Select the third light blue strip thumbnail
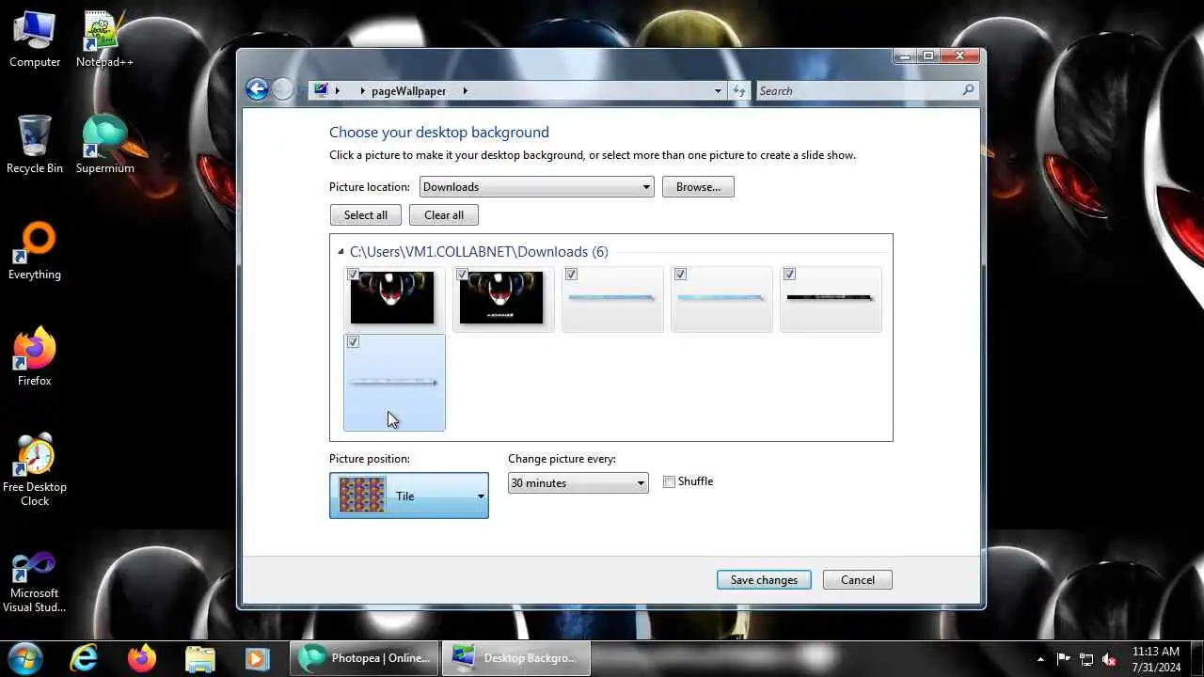 (x=611, y=298)
